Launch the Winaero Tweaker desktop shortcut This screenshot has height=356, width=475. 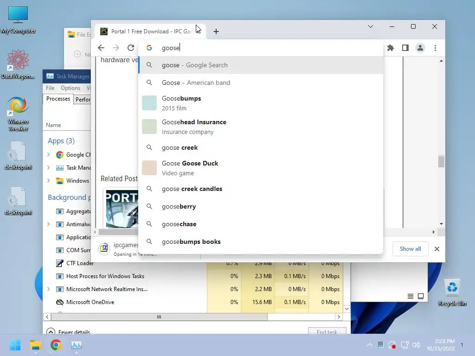click(x=18, y=114)
